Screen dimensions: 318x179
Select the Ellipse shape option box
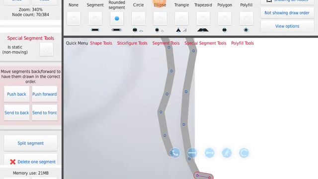[160, 18]
